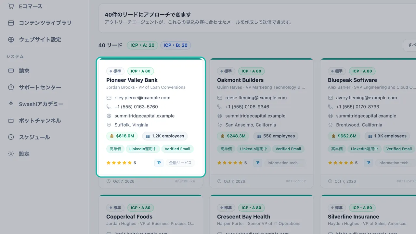Click the Brentwood, California location
Viewport: 416px width, 234px height.
coord(359,125)
